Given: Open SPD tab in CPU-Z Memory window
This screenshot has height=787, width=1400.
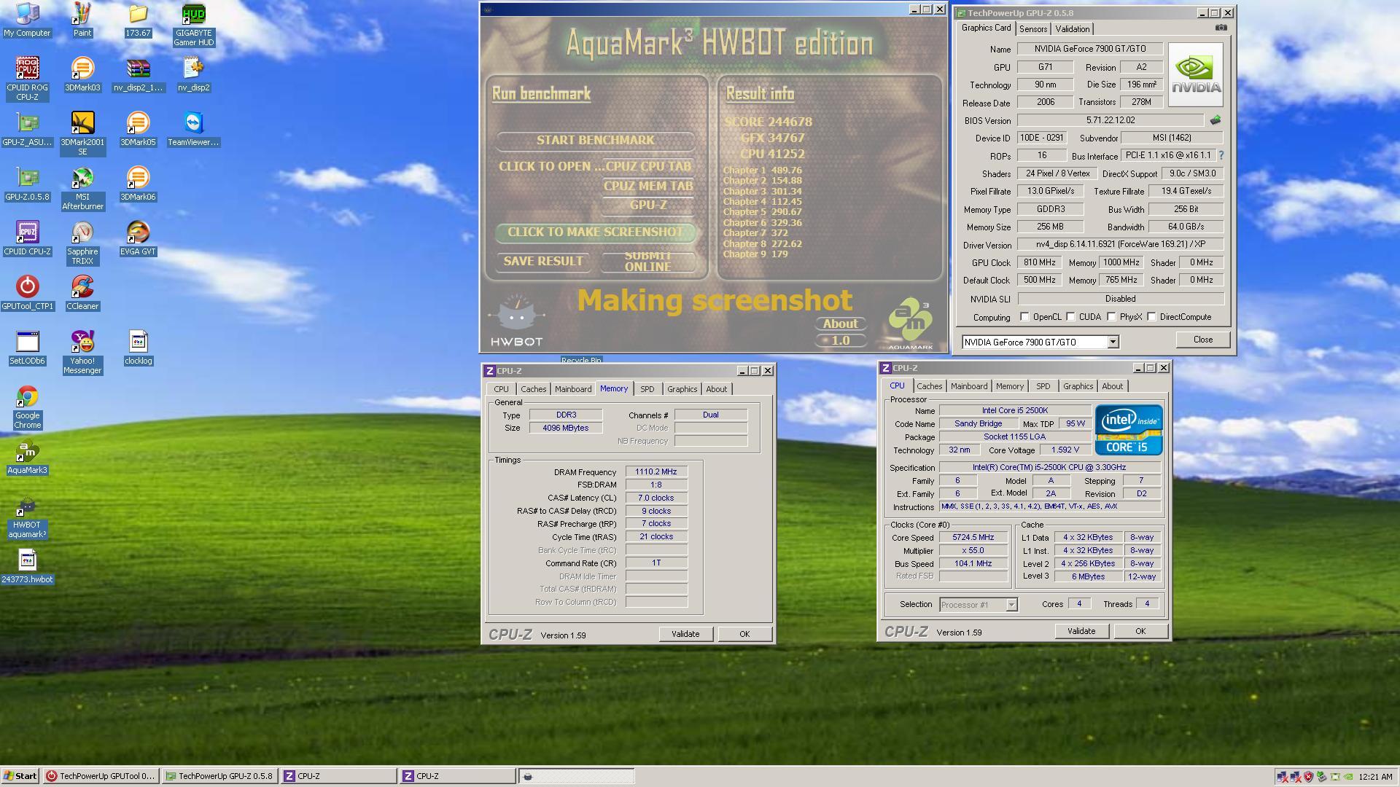Looking at the screenshot, I should (x=647, y=389).
